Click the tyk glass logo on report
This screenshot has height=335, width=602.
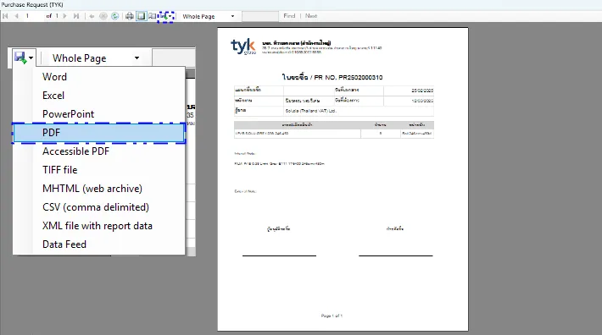pos(243,47)
